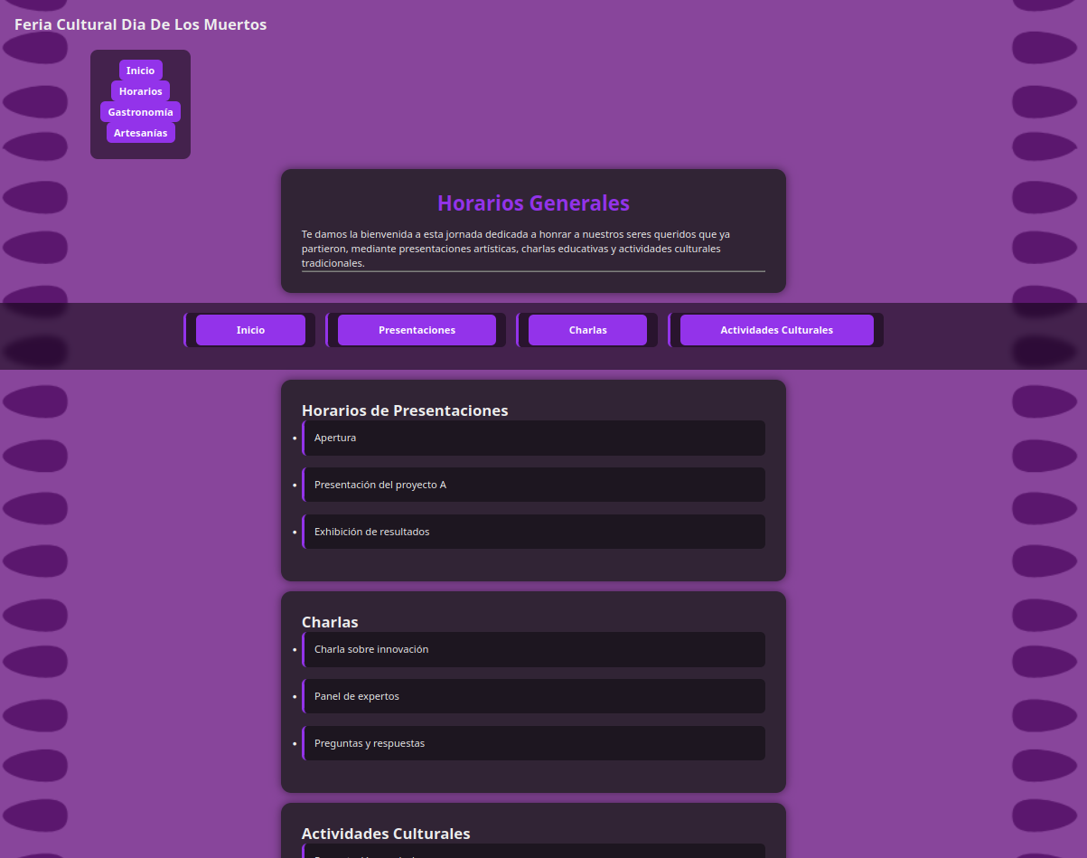This screenshot has height=858, width=1087.
Task: Click the Horarios Generales heading
Action: pos(533,203)
